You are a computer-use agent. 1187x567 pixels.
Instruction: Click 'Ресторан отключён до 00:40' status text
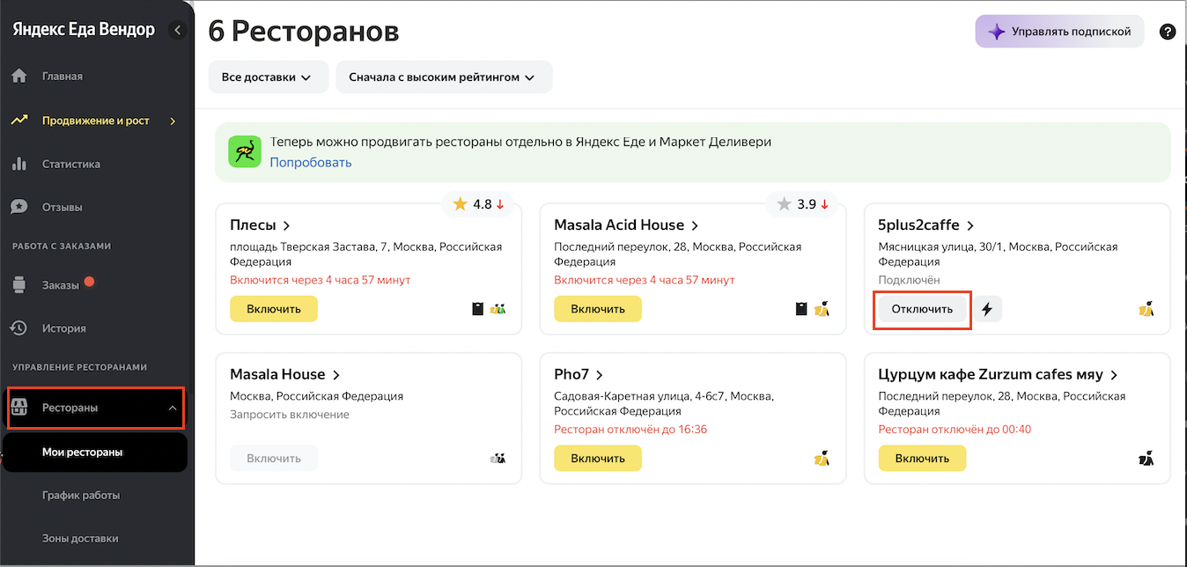[x=955, y=430]
